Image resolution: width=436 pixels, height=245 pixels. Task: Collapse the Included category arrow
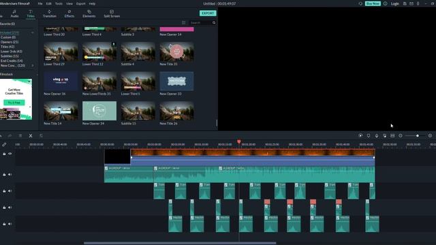[x=33, y=33]
